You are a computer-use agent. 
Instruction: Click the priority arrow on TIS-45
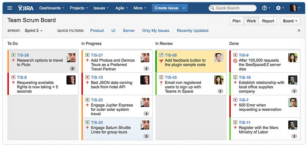pyautogui.click(x=161, y=83)
